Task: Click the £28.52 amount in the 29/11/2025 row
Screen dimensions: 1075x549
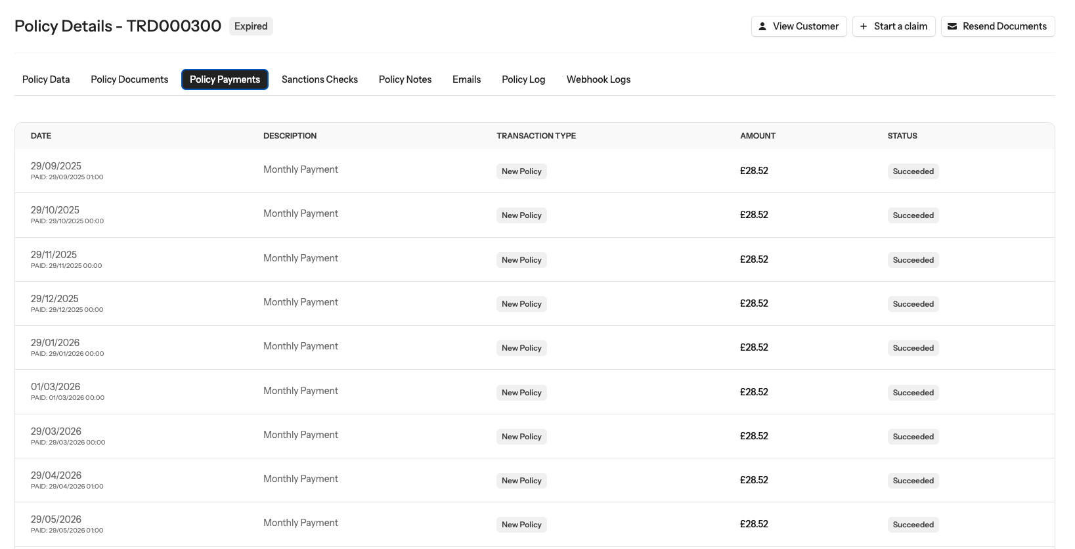Action: [x=754, y=259]
